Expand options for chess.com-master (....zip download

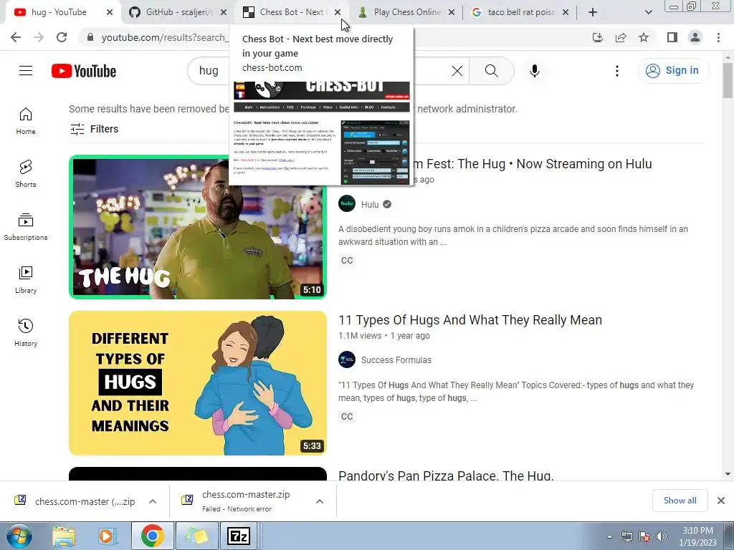click(x=153, y=501)
